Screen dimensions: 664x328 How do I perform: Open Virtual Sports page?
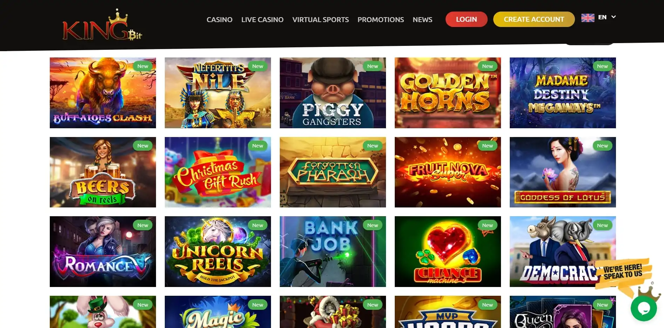coord(320,20)
